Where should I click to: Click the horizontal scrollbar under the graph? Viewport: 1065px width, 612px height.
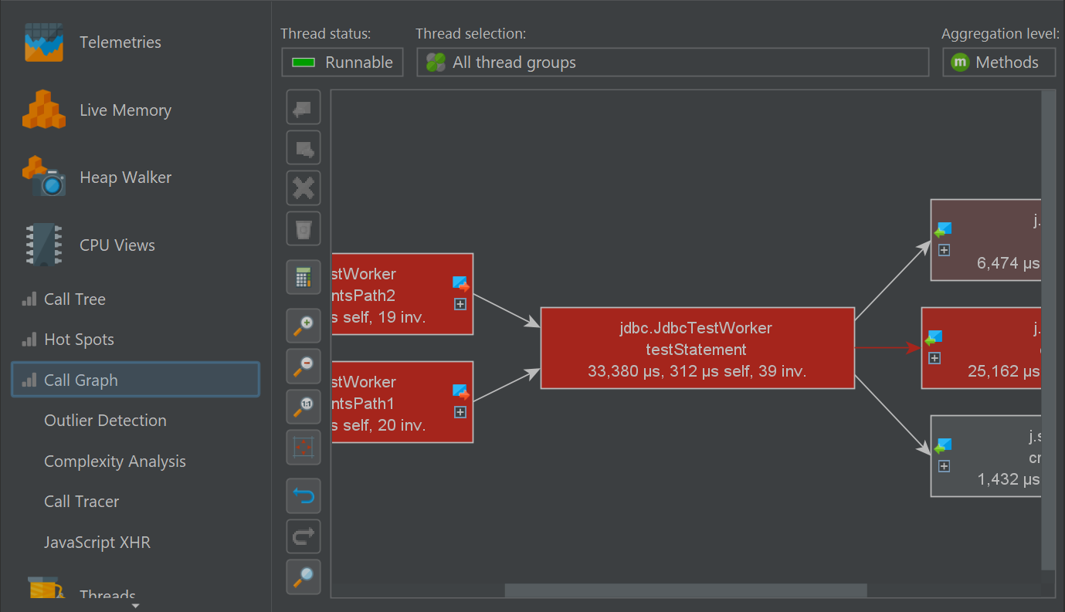(x=685, y=590)
